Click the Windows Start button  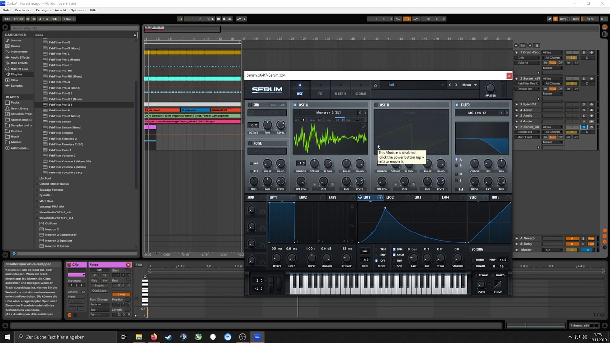coord(7,337)
